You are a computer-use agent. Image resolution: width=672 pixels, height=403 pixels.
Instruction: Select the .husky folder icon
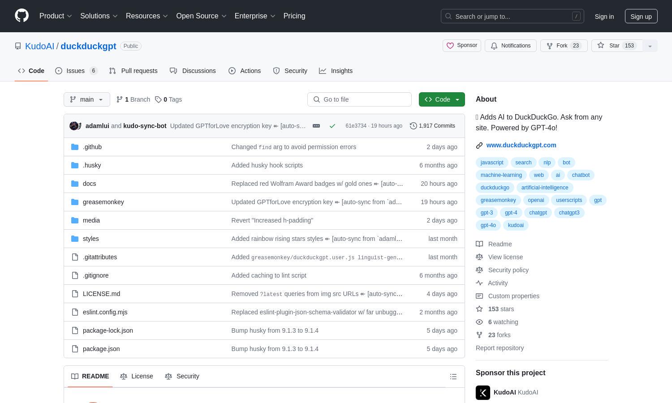[x=75, y=165]
